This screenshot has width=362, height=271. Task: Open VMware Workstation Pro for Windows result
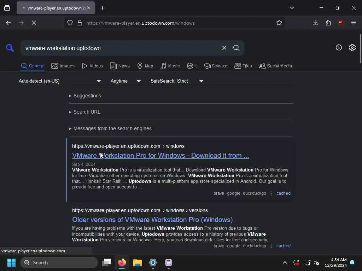tap(160, 156)
